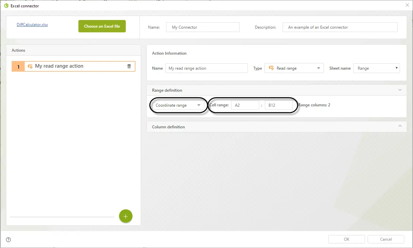Click the Range columns: 2 text
Screen dimensions: 413x248
click(314, 105)
